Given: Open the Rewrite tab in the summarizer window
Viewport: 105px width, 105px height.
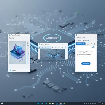Looking at the screenshot, I should click(x=86, y=40).
